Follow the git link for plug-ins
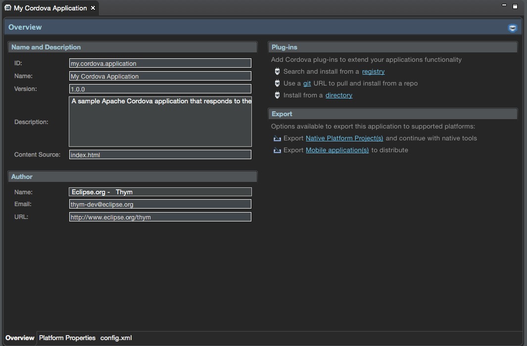Image resolution: width=527 pixels, height=346 pixels. point(307,83)
